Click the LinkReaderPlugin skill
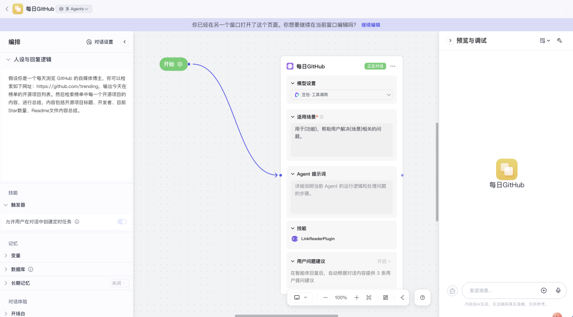 click(x=314, y=239)
